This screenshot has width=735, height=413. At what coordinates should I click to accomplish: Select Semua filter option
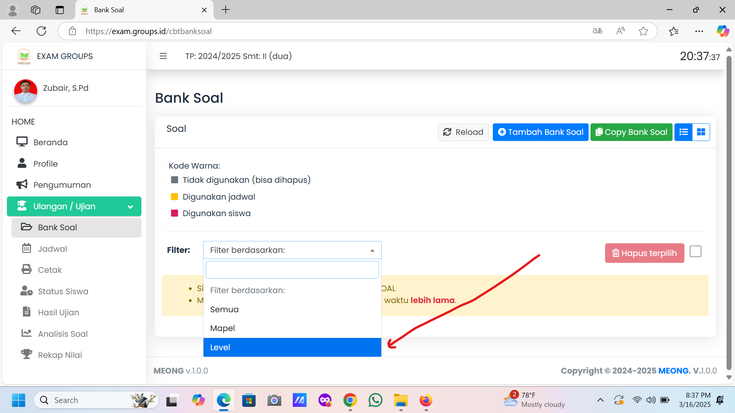pos(292,309)
